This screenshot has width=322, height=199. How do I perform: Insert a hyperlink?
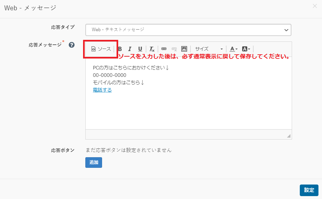point(164,49)
